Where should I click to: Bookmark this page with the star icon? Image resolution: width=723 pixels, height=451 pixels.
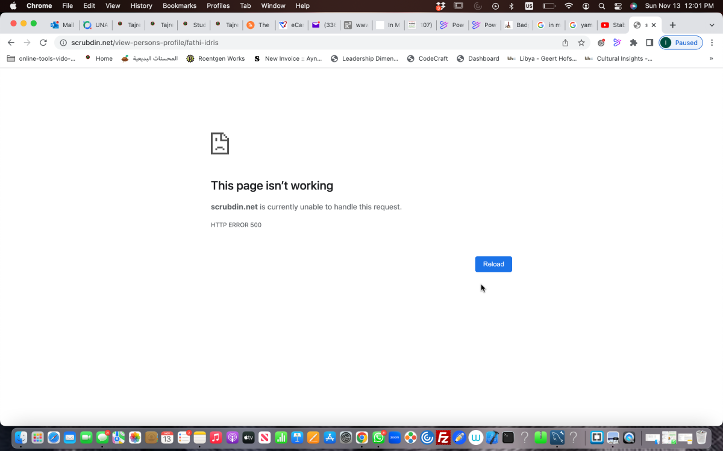(581, 43)
